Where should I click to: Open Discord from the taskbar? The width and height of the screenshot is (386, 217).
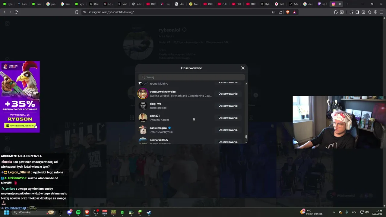69,212
